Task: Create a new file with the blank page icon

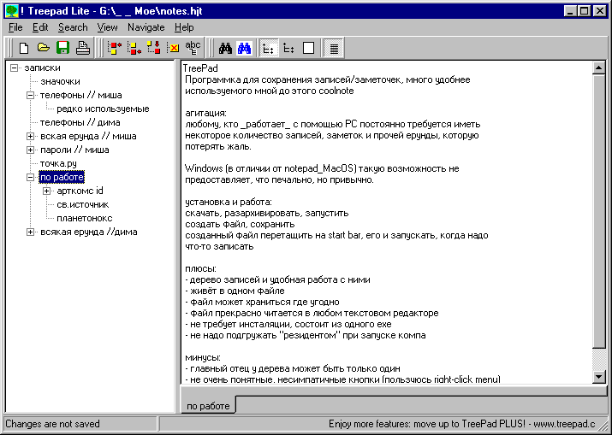Action: (24, 49)
